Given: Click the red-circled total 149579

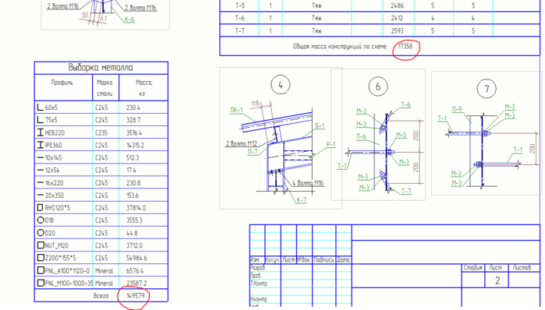Looking at the screenshot, I should click(x=133, y=296).
